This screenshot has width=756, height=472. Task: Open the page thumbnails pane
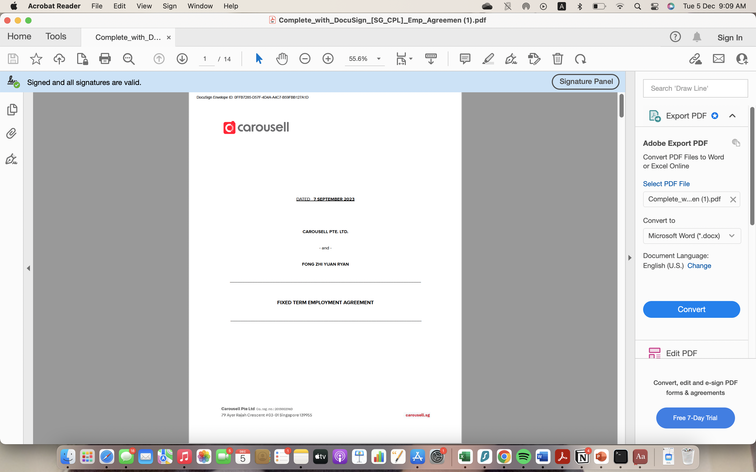click(x=12, y=110)
